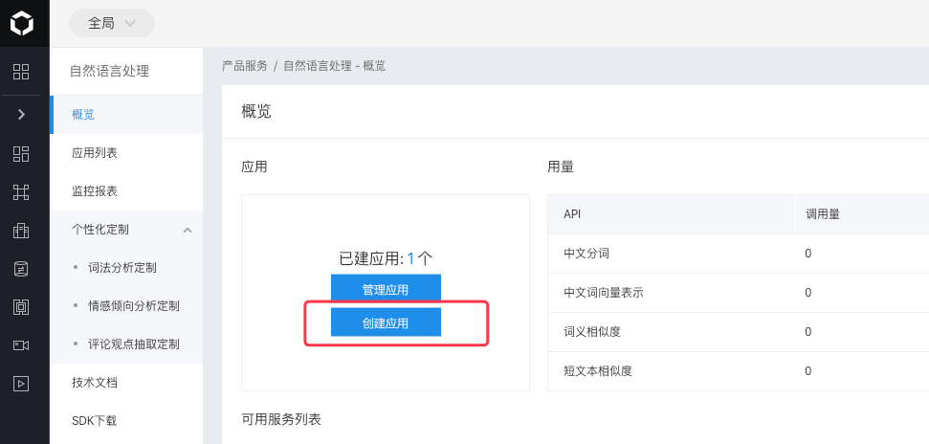Click the 自然语言处理 - 概览 breadcrumb text
The height and width of the screenshot is (444, 929).
(335, 66)
